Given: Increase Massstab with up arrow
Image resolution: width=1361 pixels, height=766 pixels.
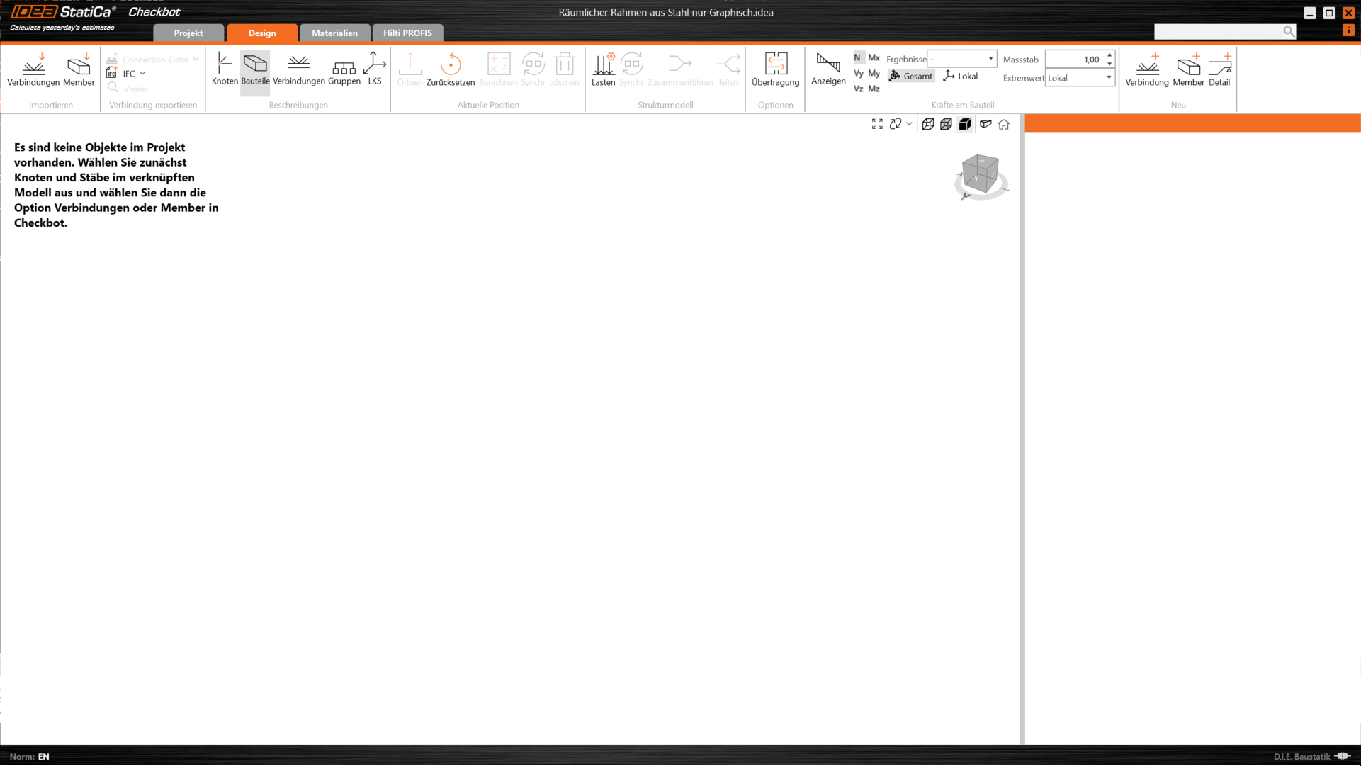Looking at the screenshot, I should [x=1109, y=55].
